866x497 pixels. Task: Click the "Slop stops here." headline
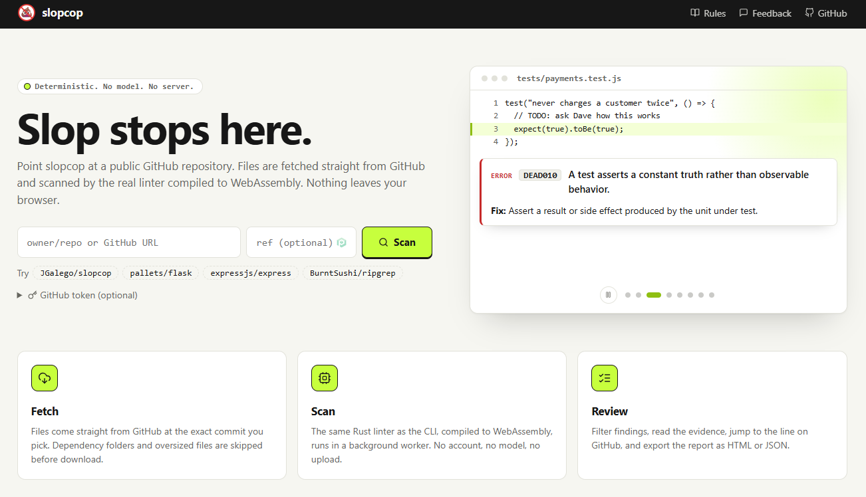pos(164,129)
